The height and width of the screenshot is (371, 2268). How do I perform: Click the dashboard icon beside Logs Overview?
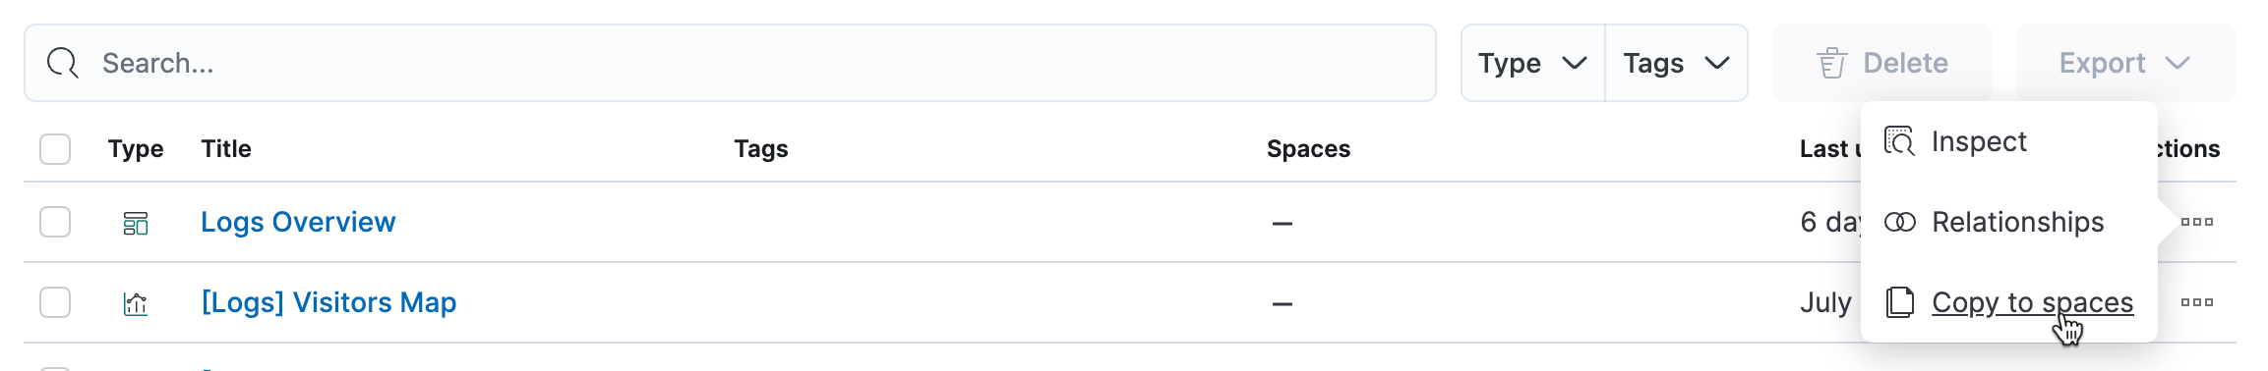click(x=136, y=223)
